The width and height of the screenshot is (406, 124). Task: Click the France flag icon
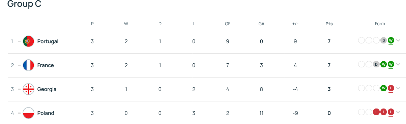(x=28, y=65)
